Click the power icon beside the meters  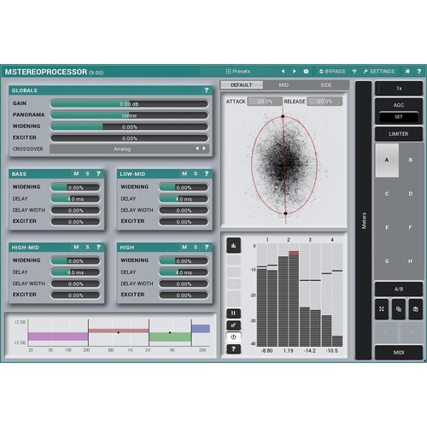233,337
